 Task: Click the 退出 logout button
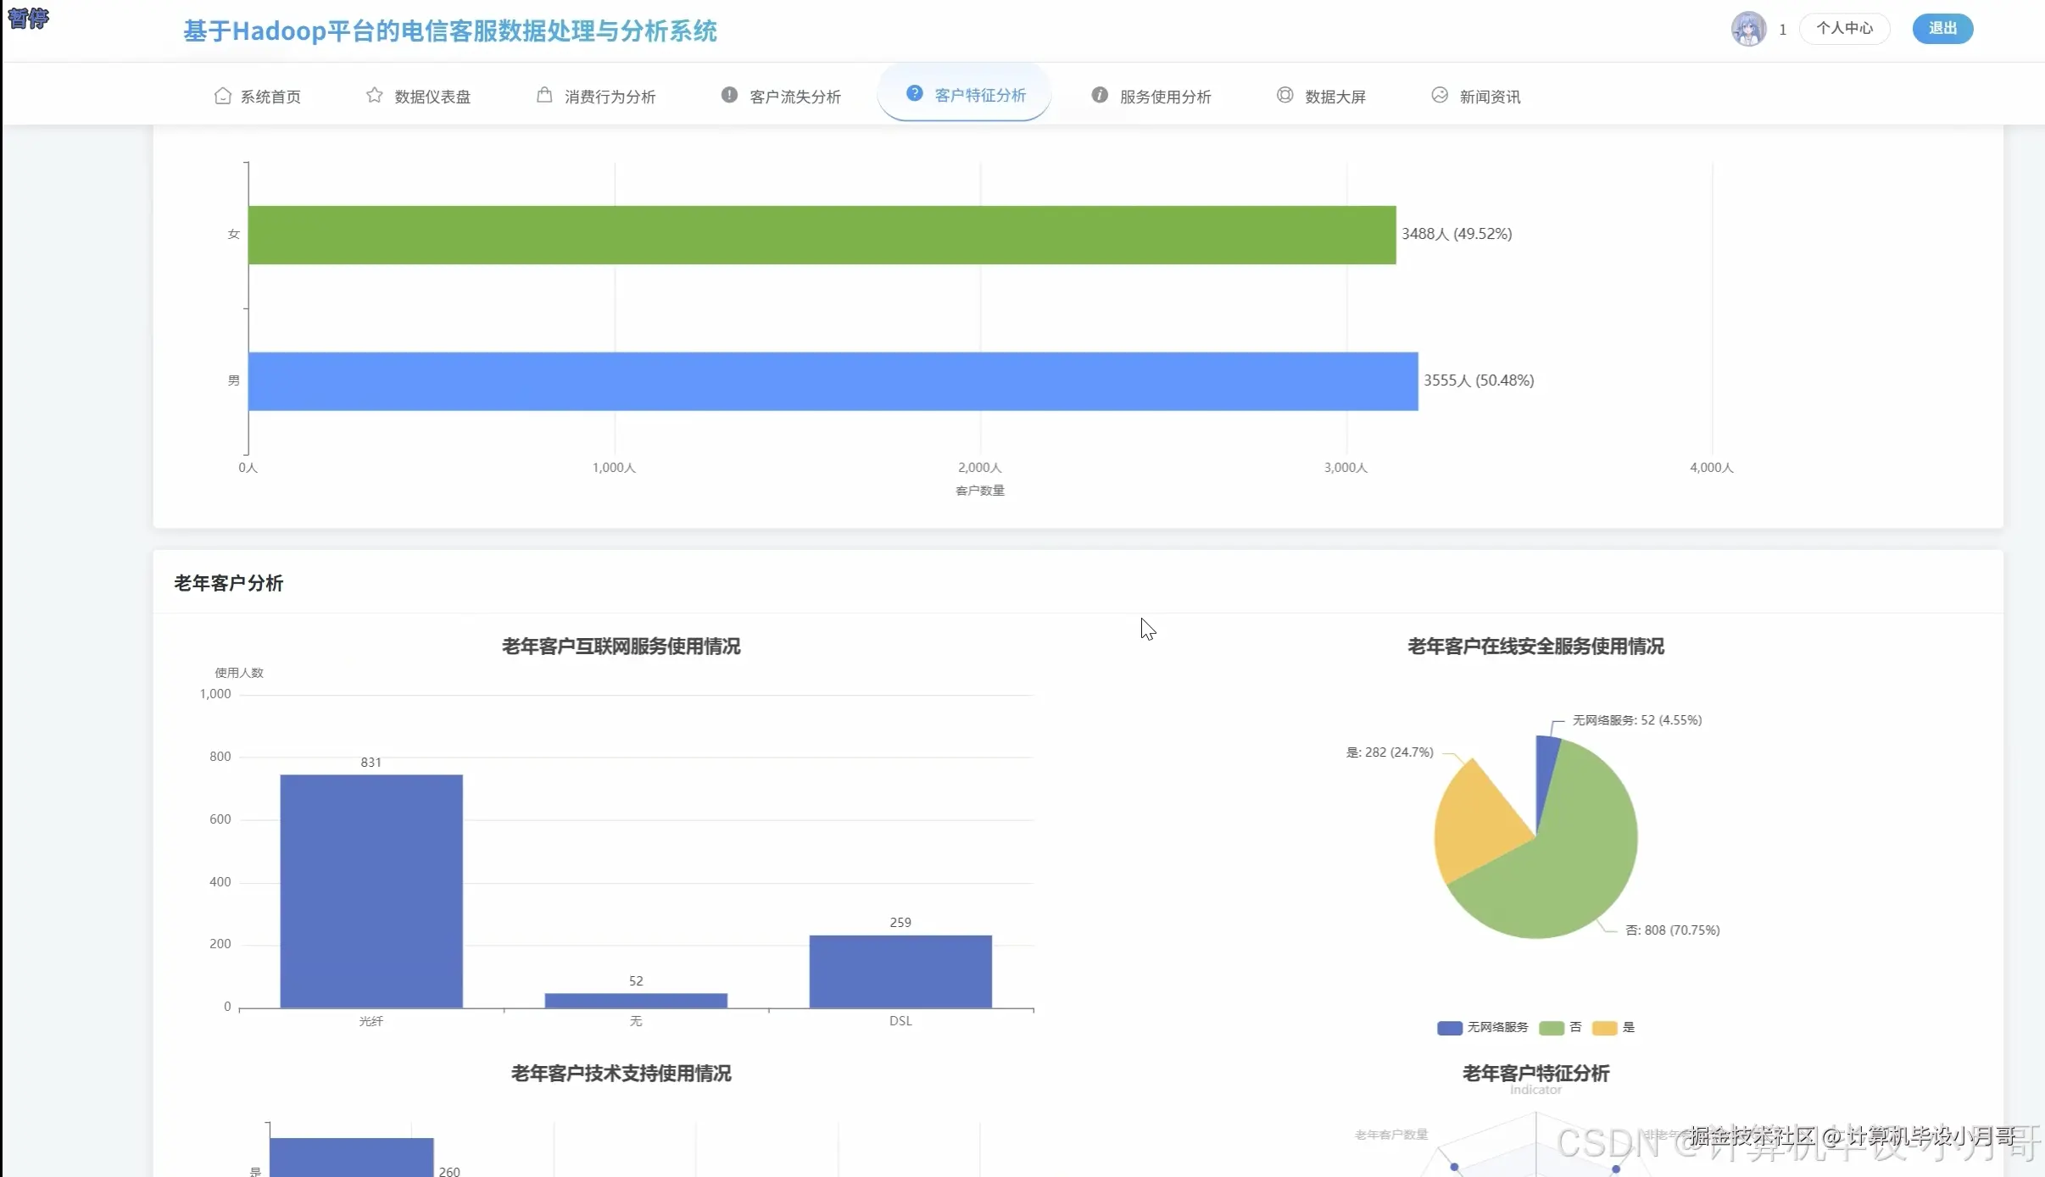1942,29
